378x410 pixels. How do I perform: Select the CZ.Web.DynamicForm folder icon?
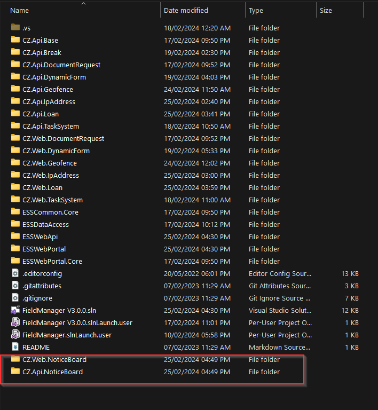click(x=15, y=150)
